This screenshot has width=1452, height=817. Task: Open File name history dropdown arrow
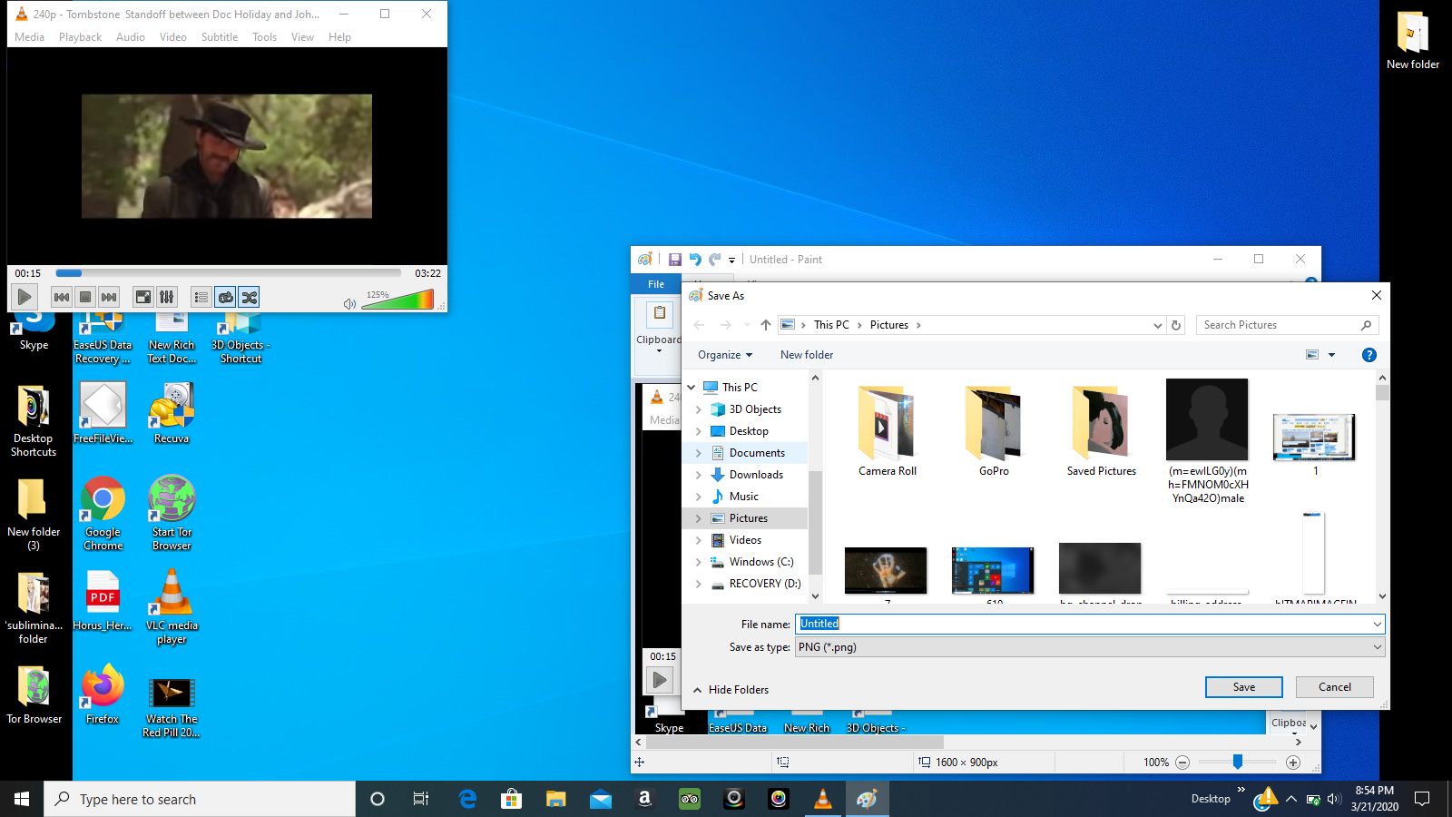pos(1378,624)
